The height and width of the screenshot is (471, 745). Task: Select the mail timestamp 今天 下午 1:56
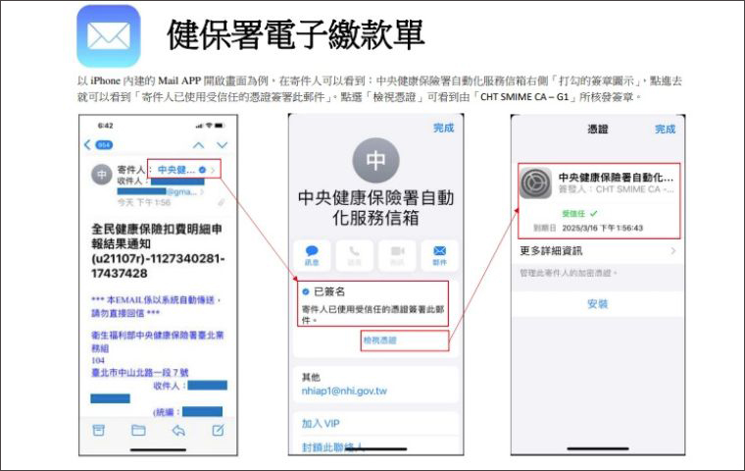tap(144, 203)
